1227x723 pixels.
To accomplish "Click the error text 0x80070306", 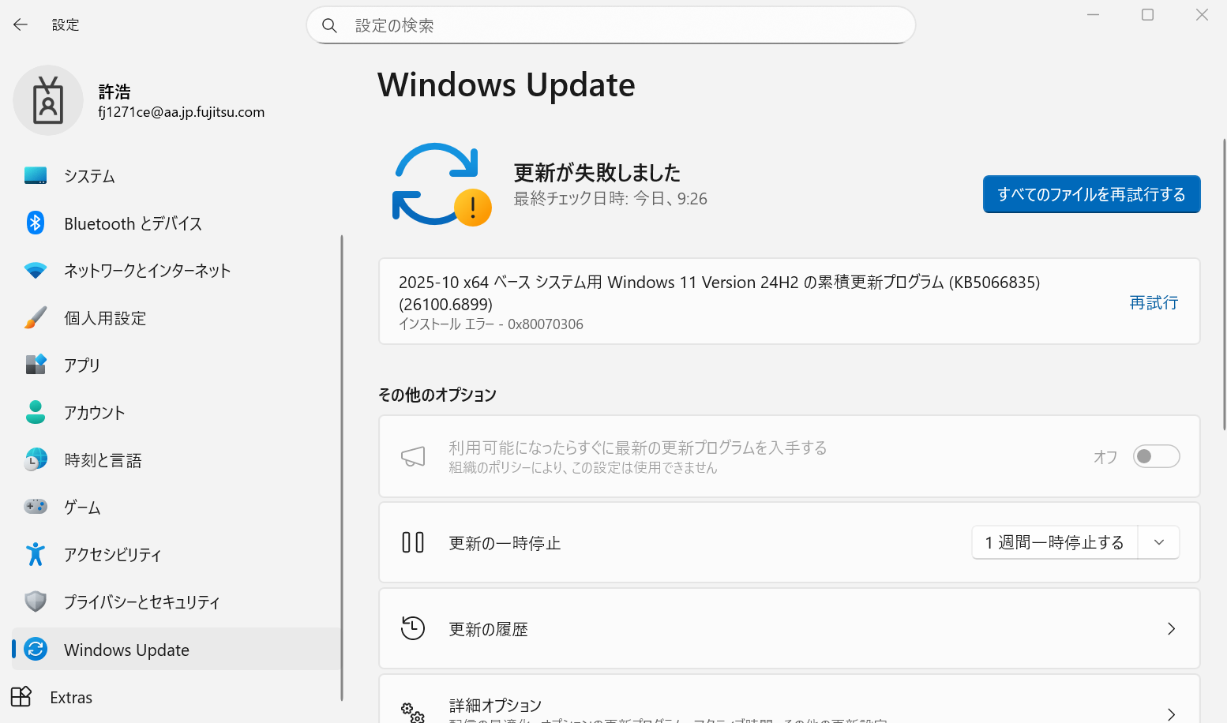I will (x=545, y=324).
